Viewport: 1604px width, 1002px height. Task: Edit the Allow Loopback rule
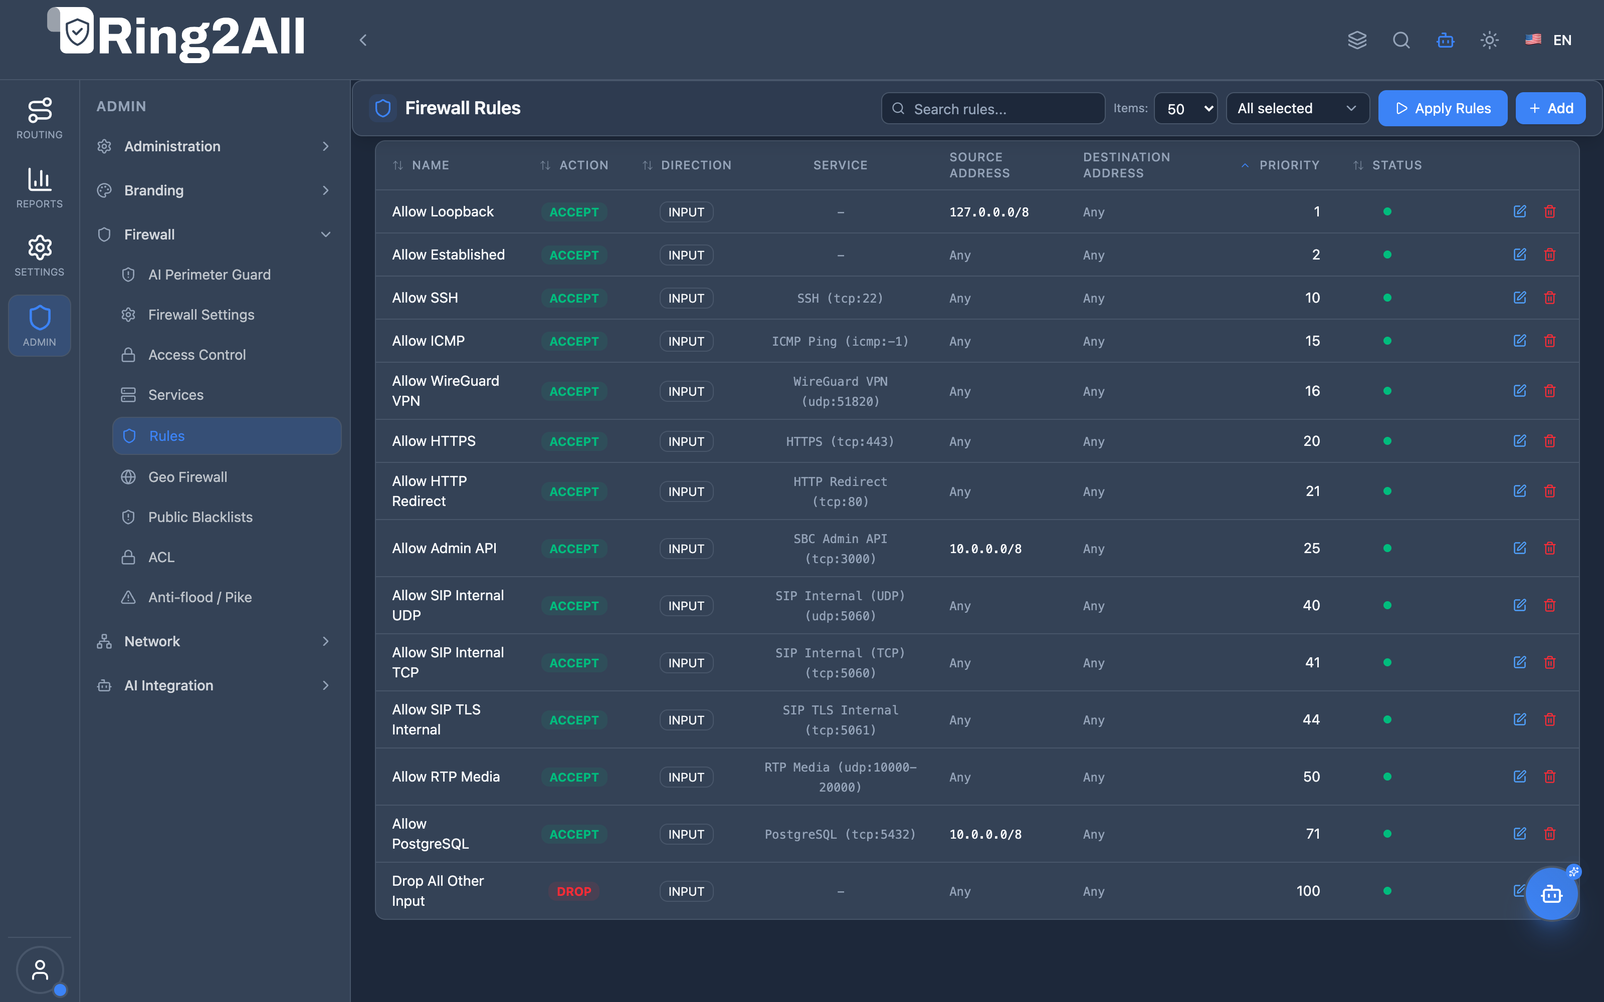point(1519,211)
